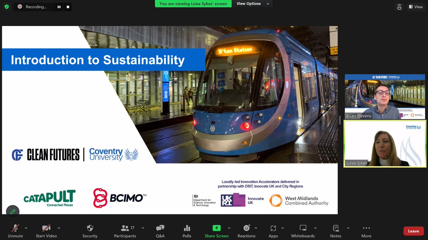Screen dimensions: 428x240
Task: Start Video with the camera icon
Action: click(46, 231)
